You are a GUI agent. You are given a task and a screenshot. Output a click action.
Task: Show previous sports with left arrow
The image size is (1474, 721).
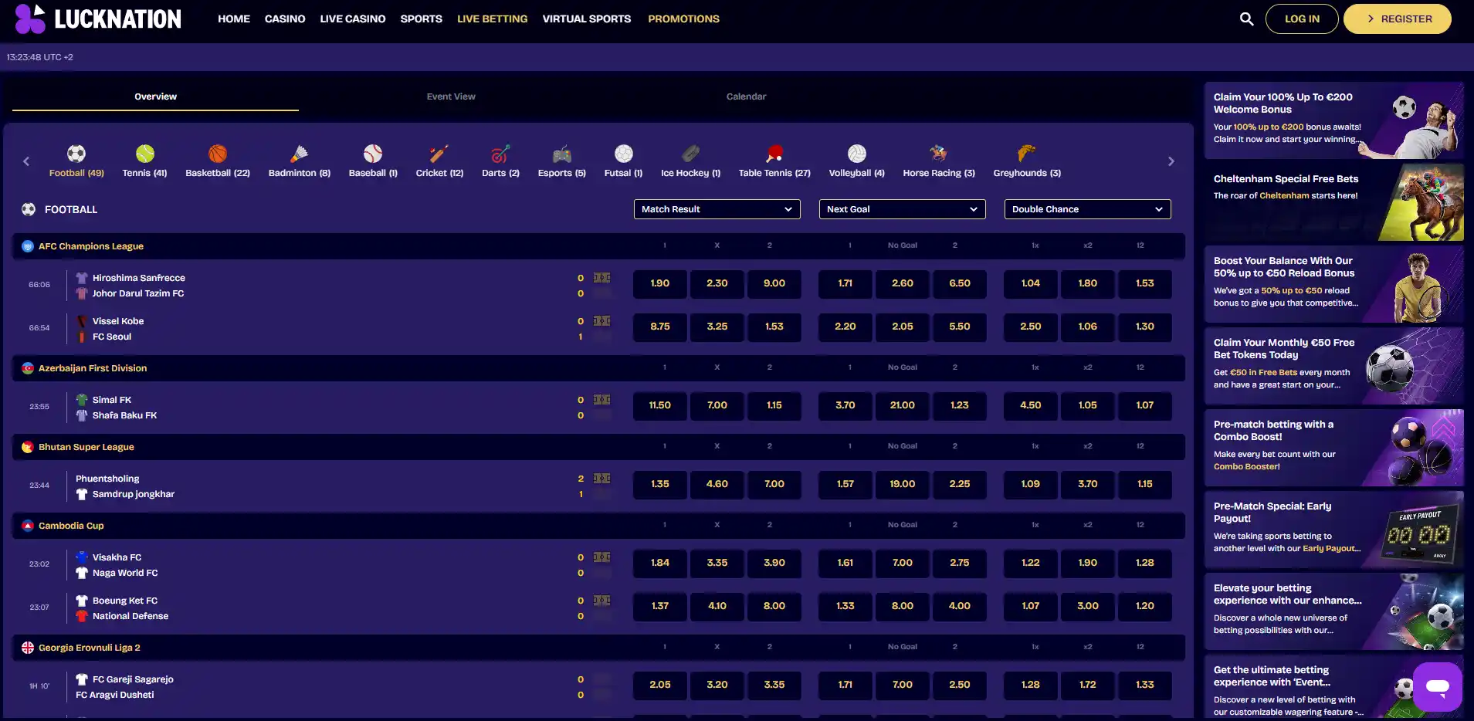click(26, 161)
